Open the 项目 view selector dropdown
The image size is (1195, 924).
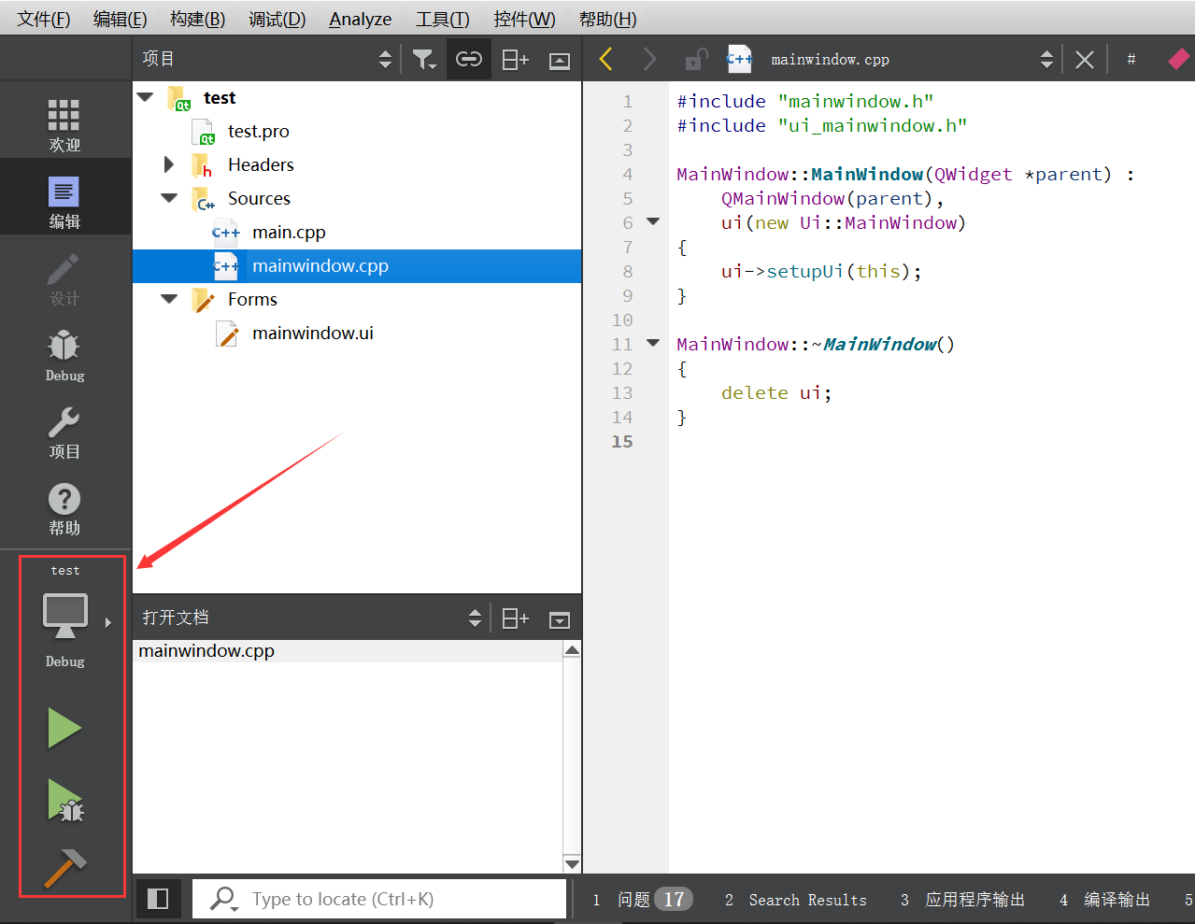click(x=385, y=60)
